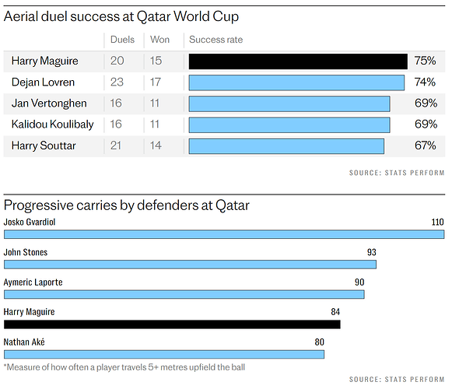Screen dimensions: 452x389
Task: Click the Aerial duel success chart title
Action: (x=121, y=16)
